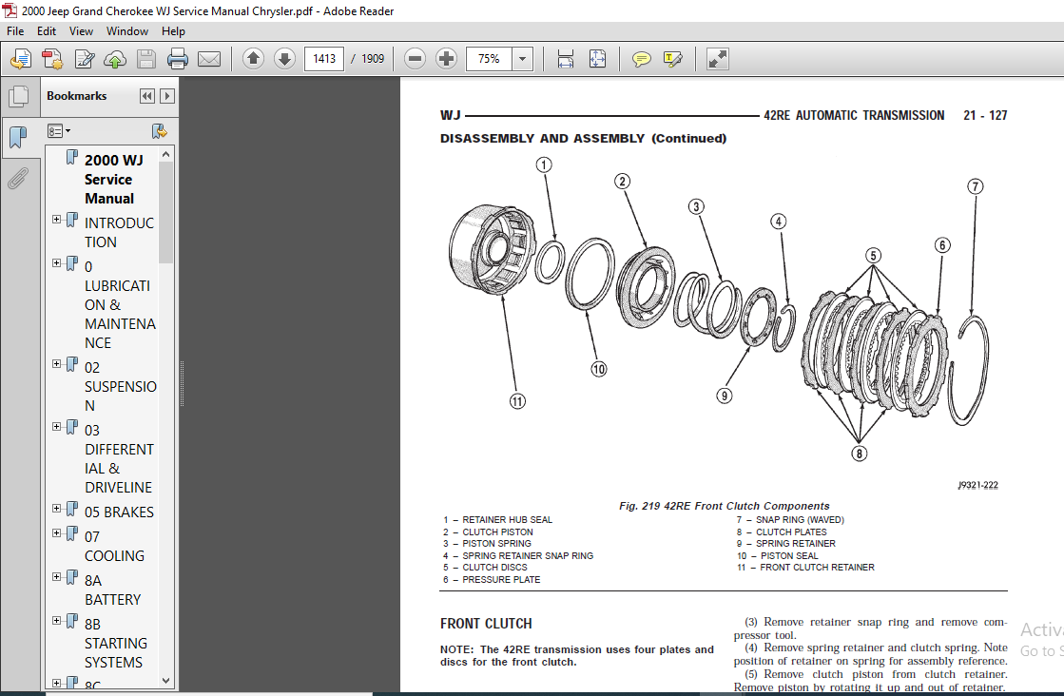
Task: Expand the 03 DIFFERENTIAL & DRIVELINE bookmark
Action: 57,427
